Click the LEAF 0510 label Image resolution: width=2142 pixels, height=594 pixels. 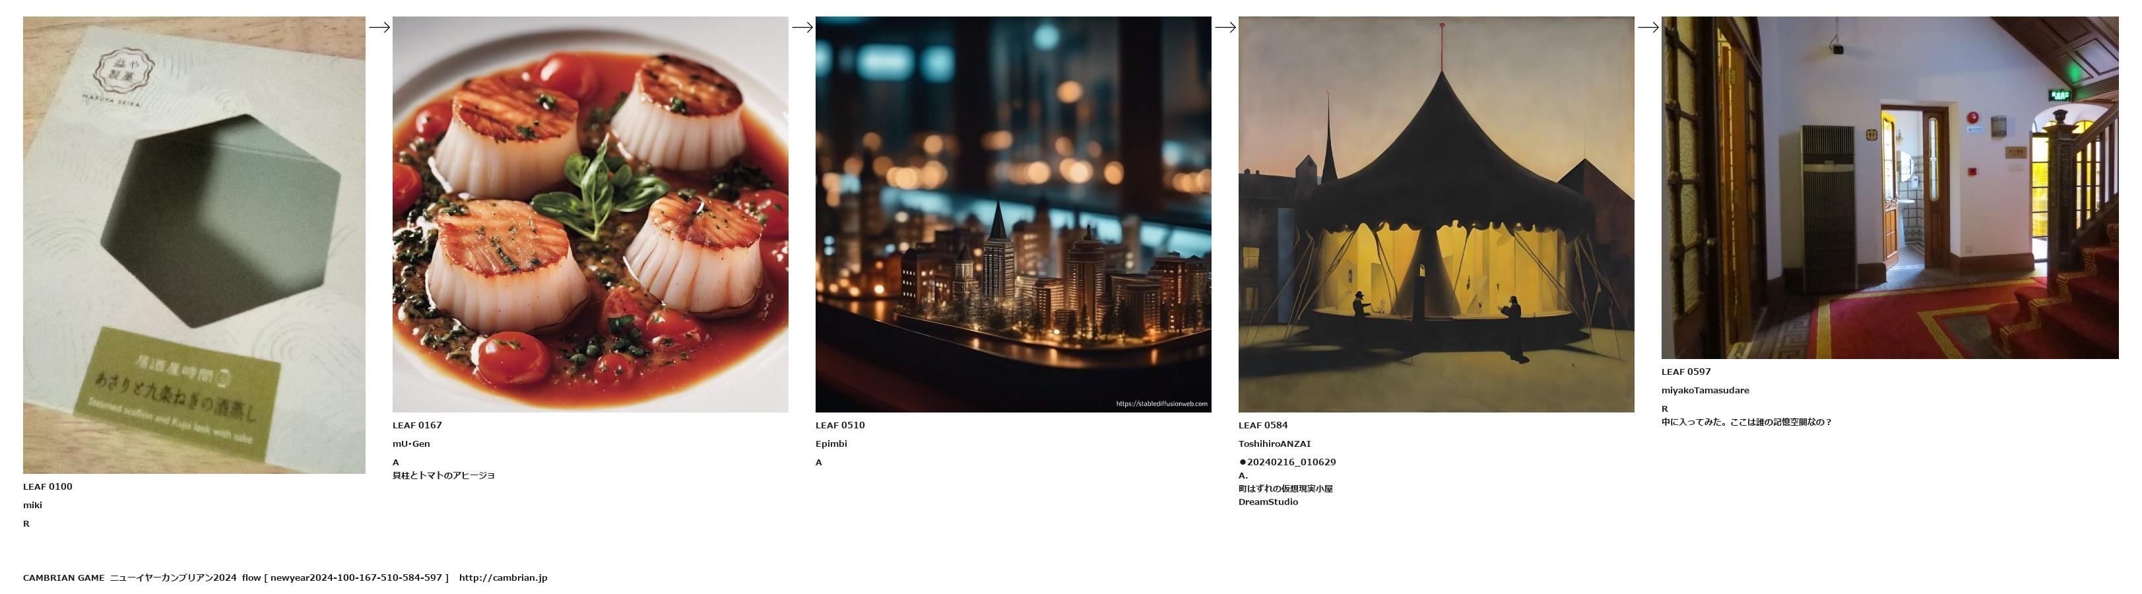(x=840, y=425)
